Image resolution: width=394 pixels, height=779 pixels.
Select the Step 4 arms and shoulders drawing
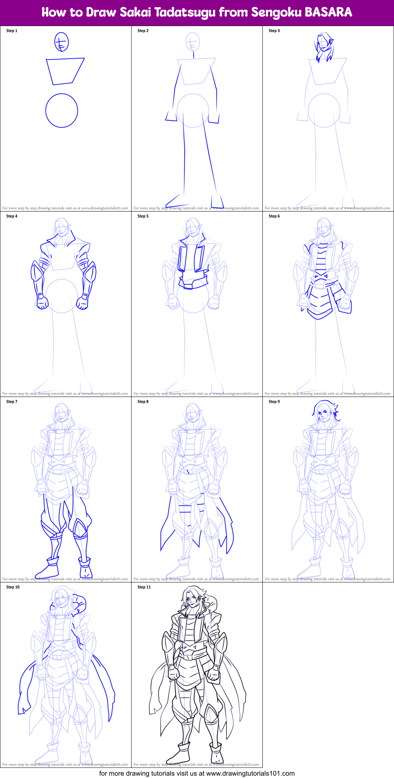coord(65,304)
